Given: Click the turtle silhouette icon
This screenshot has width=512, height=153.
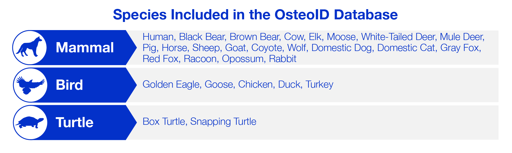Looking at the screenshot, I should click(30, 122).
